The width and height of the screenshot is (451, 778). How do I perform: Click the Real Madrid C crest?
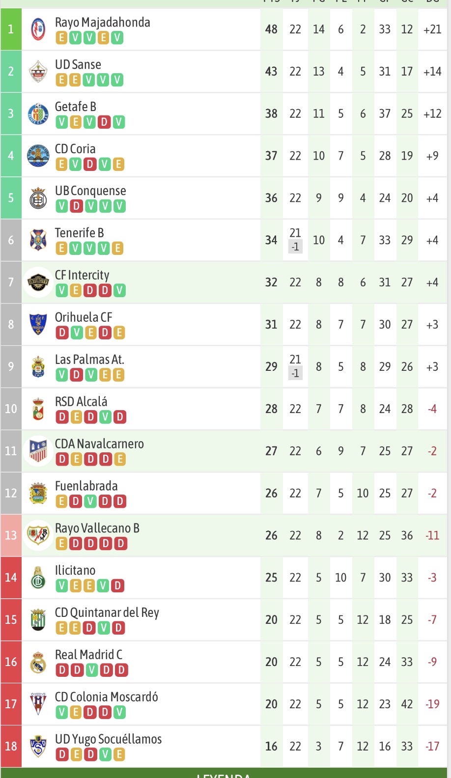[38, 662]
